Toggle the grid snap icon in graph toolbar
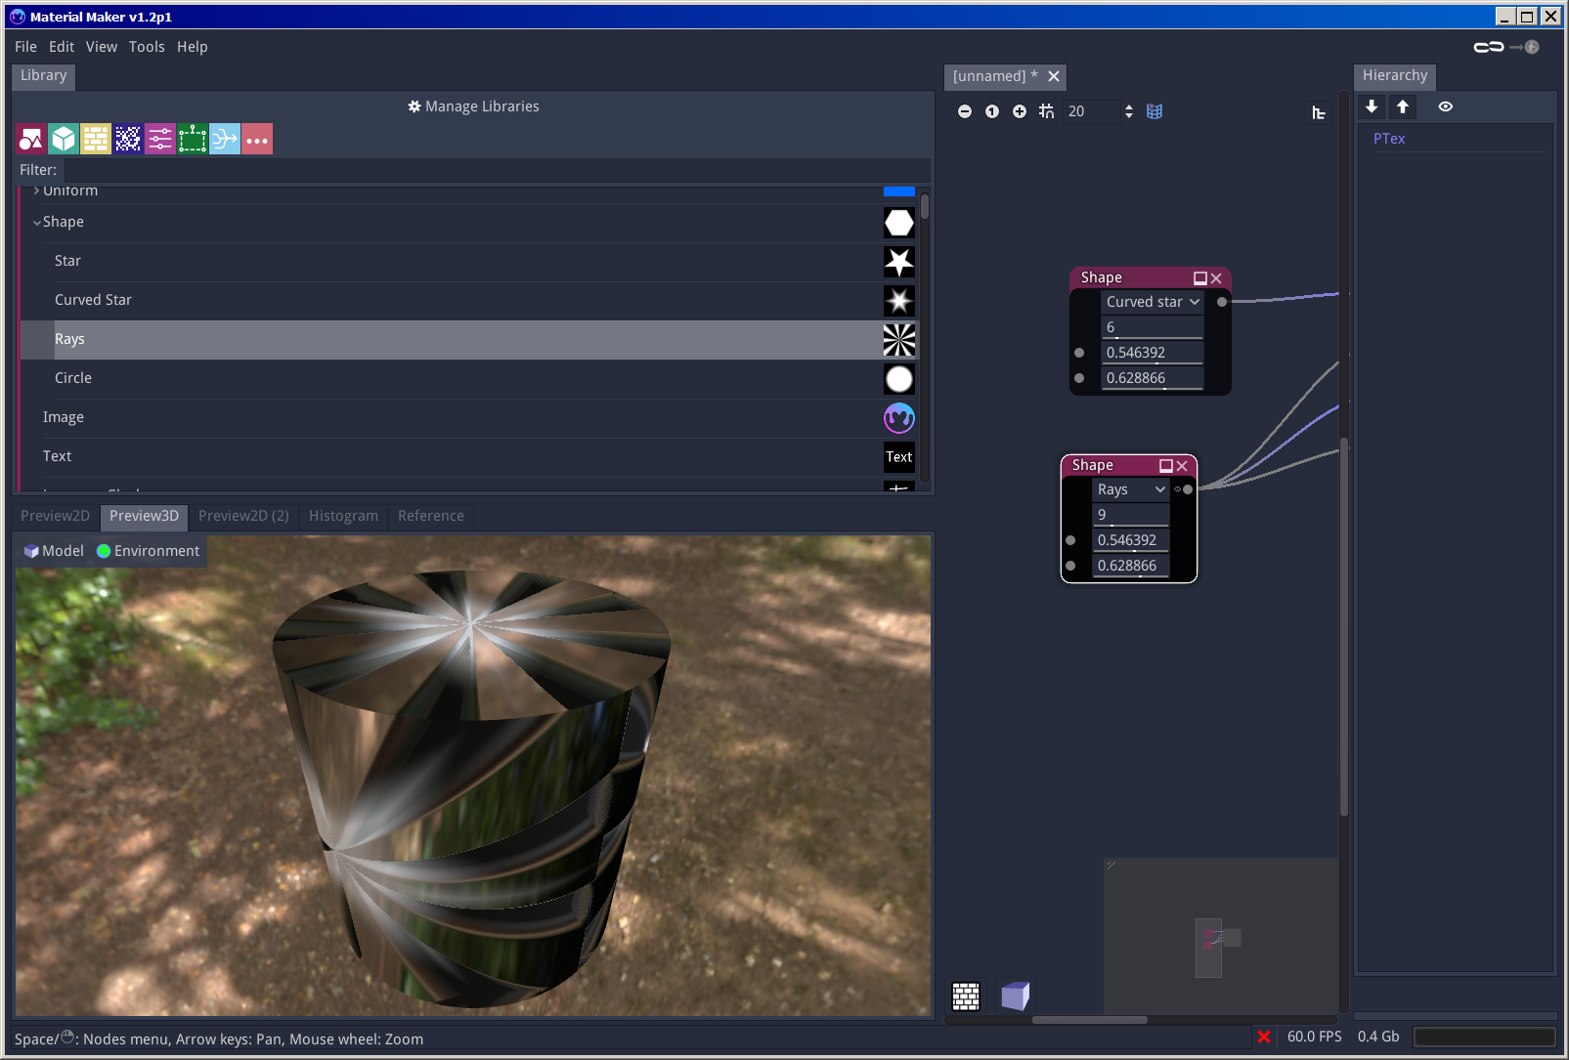 tap(1046, 112)
